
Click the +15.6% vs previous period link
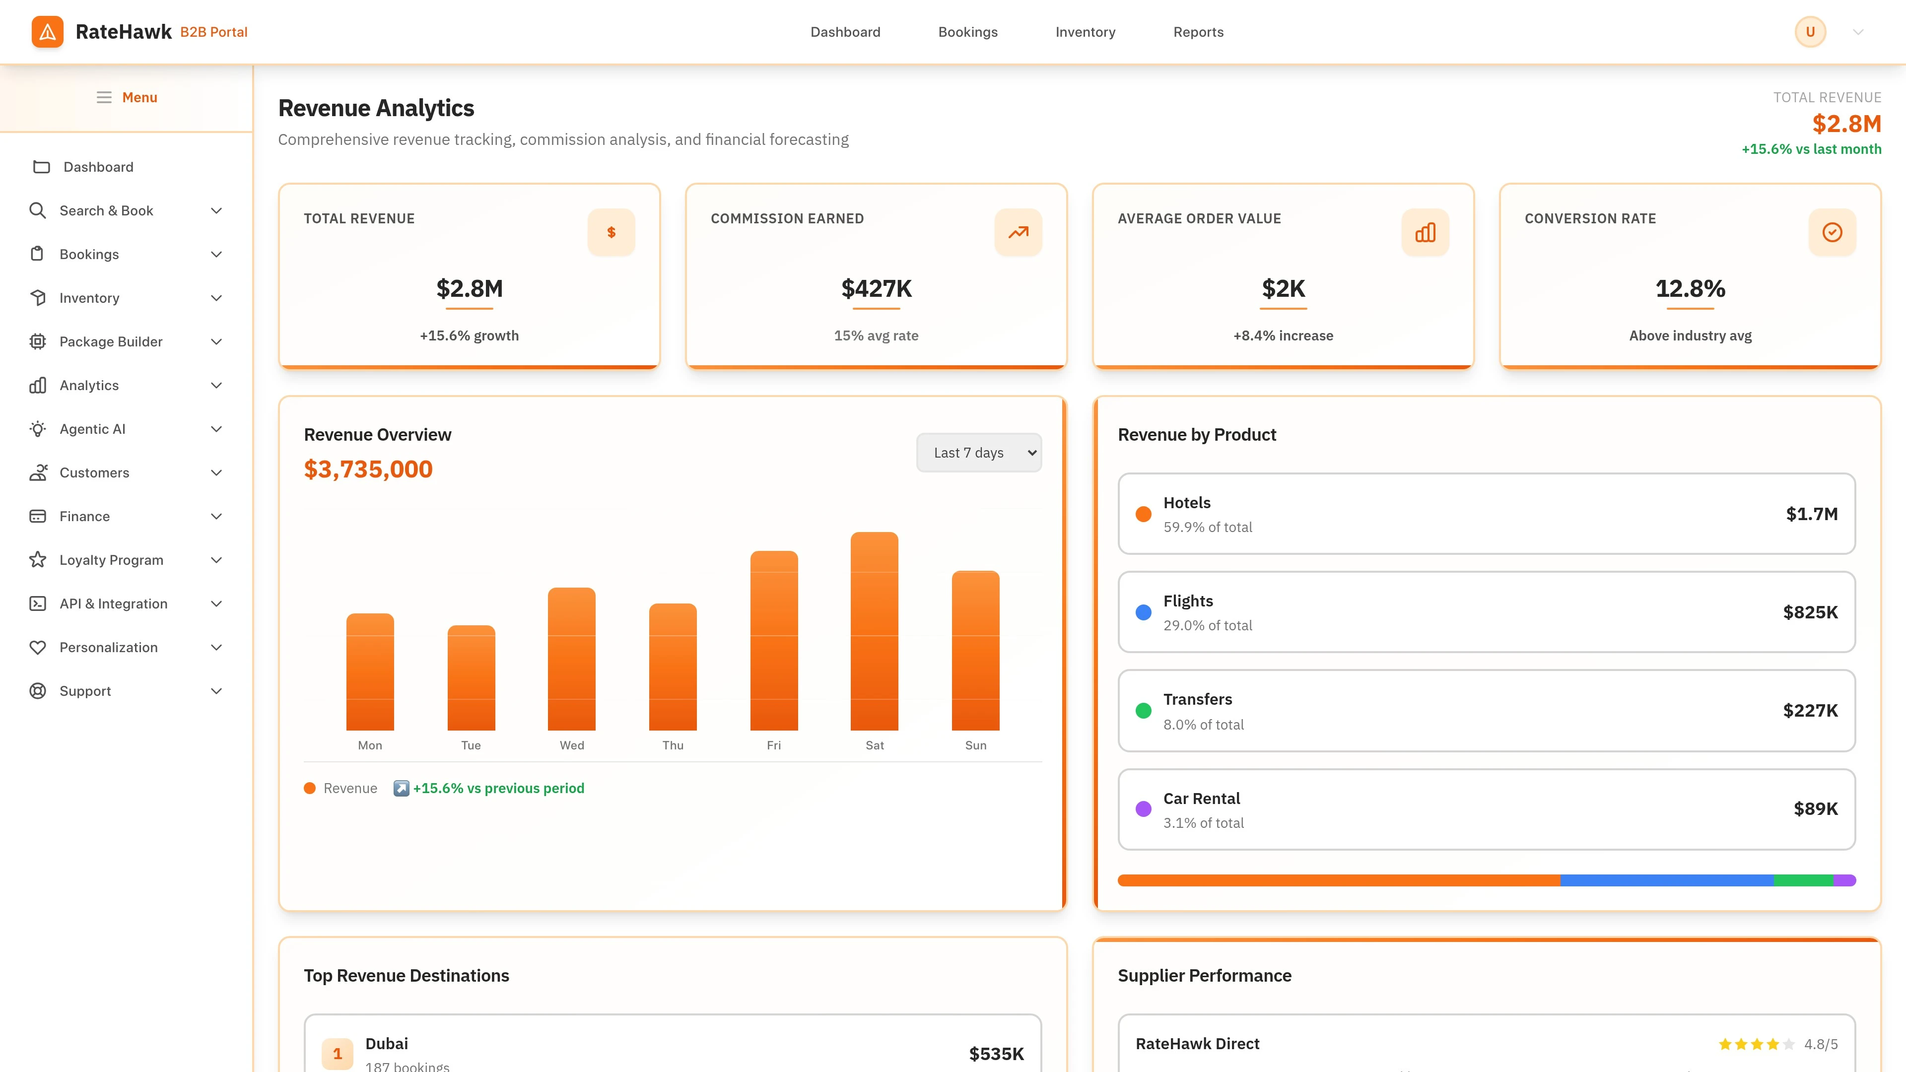(x=498, y=788)
